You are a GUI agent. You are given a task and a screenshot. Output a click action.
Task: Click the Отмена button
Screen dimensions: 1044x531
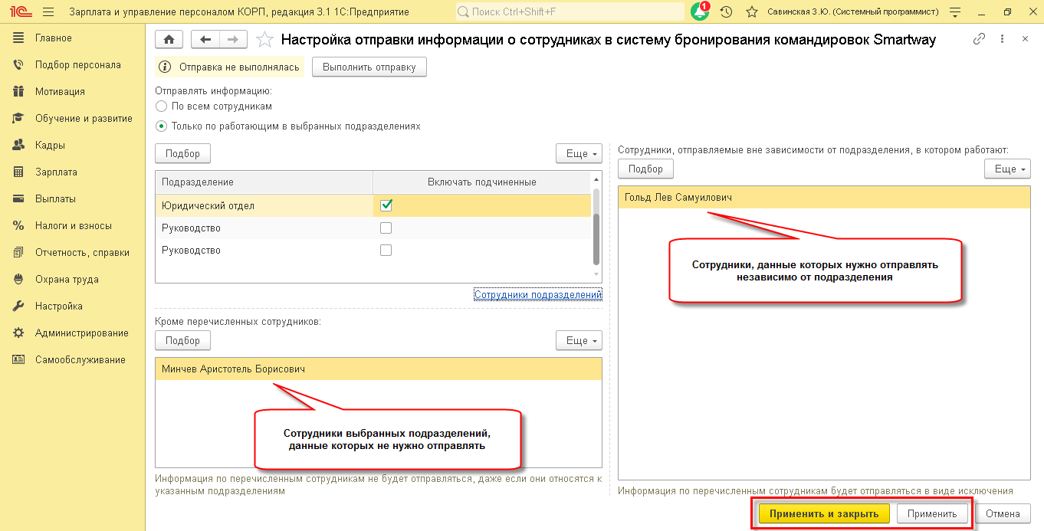(x=1003, y=513)
